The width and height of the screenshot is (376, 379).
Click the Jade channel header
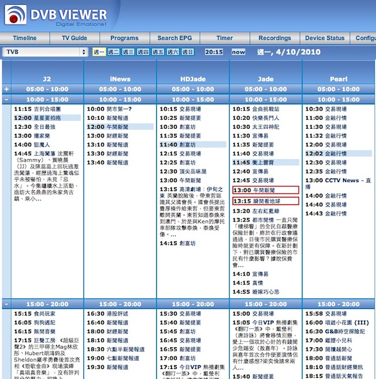[x=266, y=79]
